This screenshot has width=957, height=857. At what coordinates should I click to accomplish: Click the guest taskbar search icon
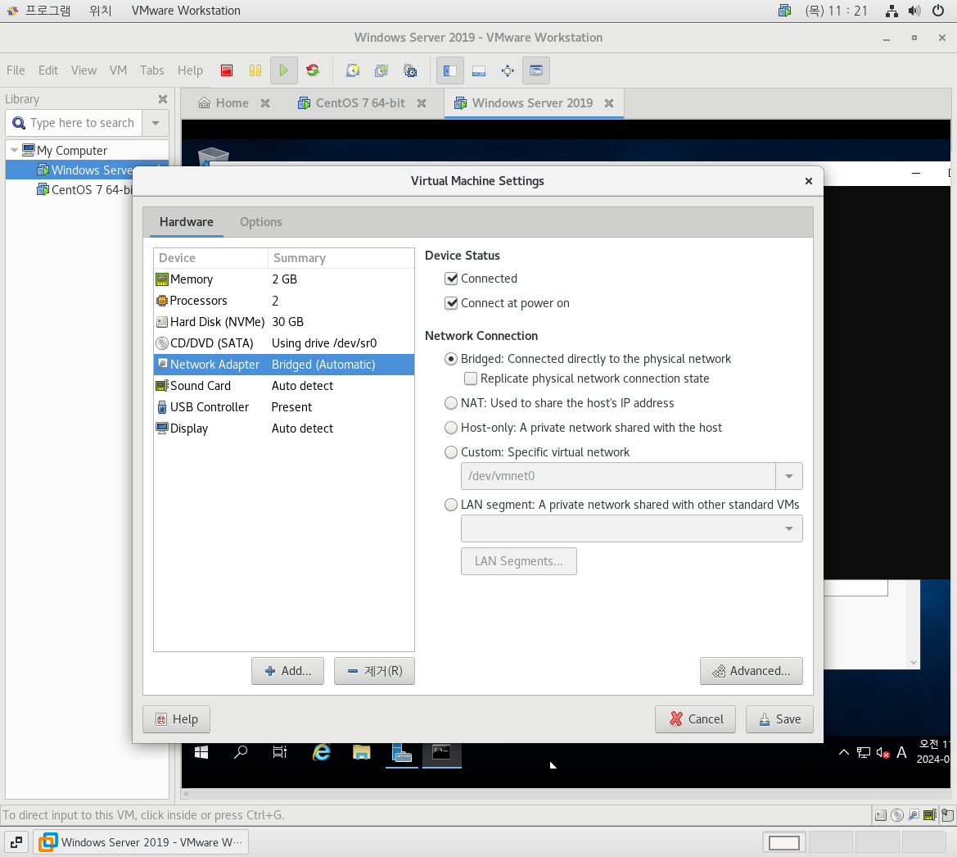241,753
